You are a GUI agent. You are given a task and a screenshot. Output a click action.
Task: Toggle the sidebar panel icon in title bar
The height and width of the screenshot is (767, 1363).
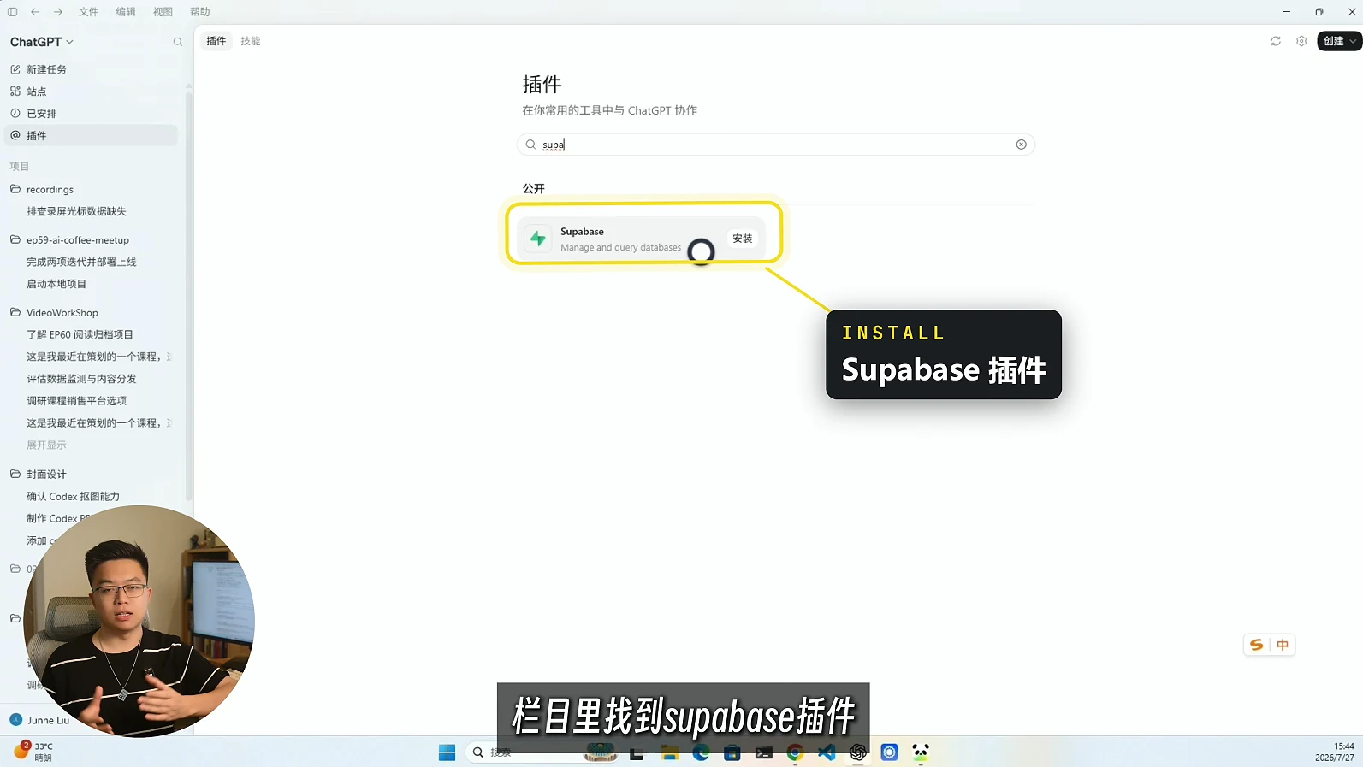pyautogui.click(x=12, y=12)
